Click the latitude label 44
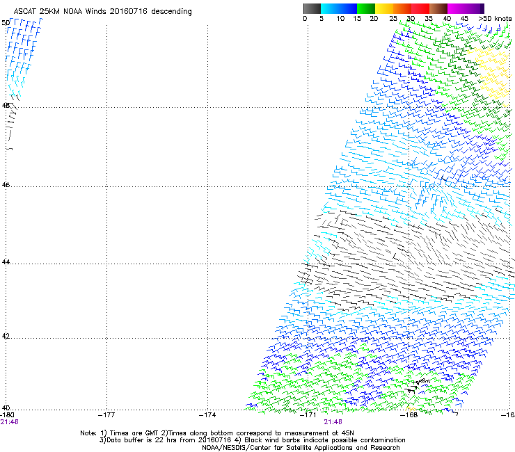This screenshot has height=452, width=515. [x=6, y=262]
